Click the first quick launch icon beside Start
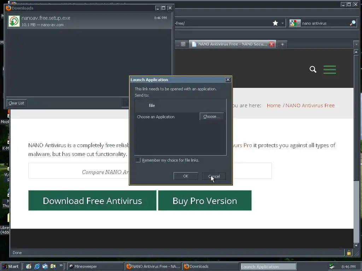The height and width of the screenshot is (271, 362). coord(29,266)
